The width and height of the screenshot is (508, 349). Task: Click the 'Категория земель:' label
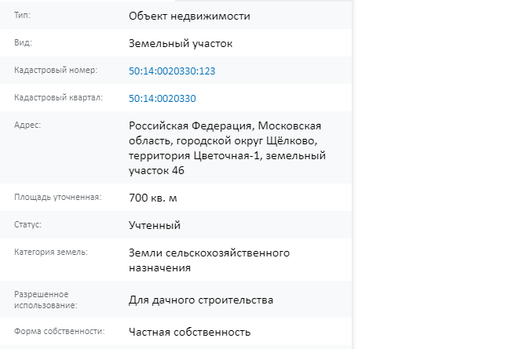(51, 252)
